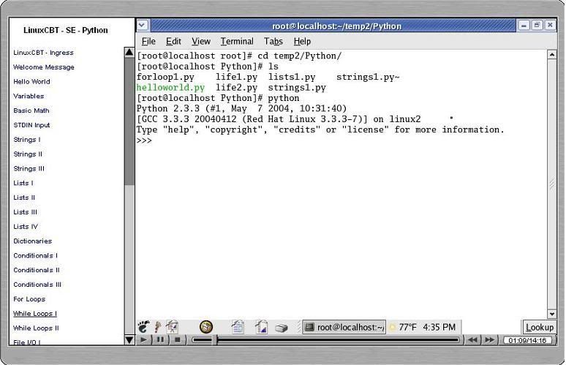566x365 pixels.
Task: Open the Conditionals III lesson
Action: tap(37, 285)
